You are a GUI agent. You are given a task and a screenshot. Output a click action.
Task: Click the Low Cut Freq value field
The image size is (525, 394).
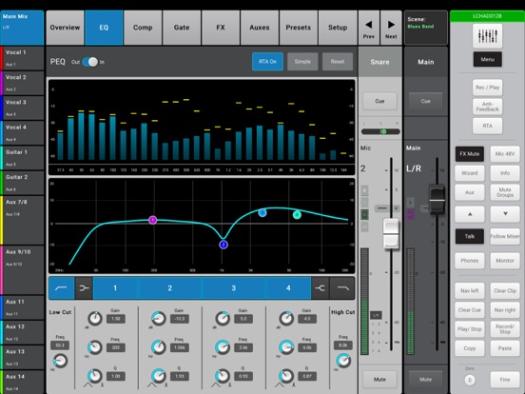tap(60, 345)
